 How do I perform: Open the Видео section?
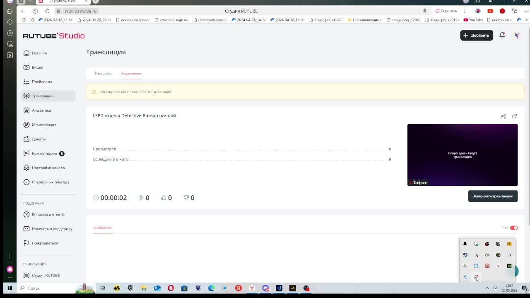48,67
